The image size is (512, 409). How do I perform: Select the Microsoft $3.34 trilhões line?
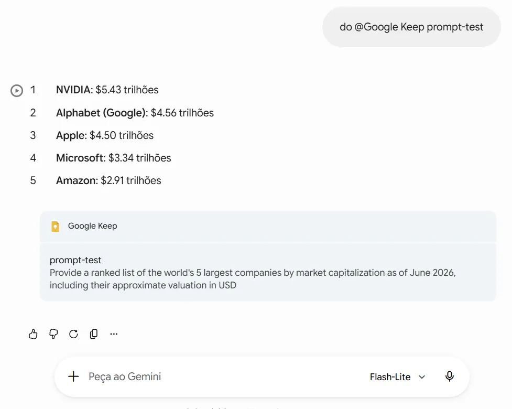tap(113, 158)
